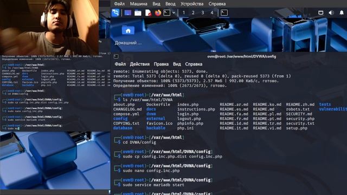Click the display tray icon
This screenshot has width=347, height=195.
point(320,12)
